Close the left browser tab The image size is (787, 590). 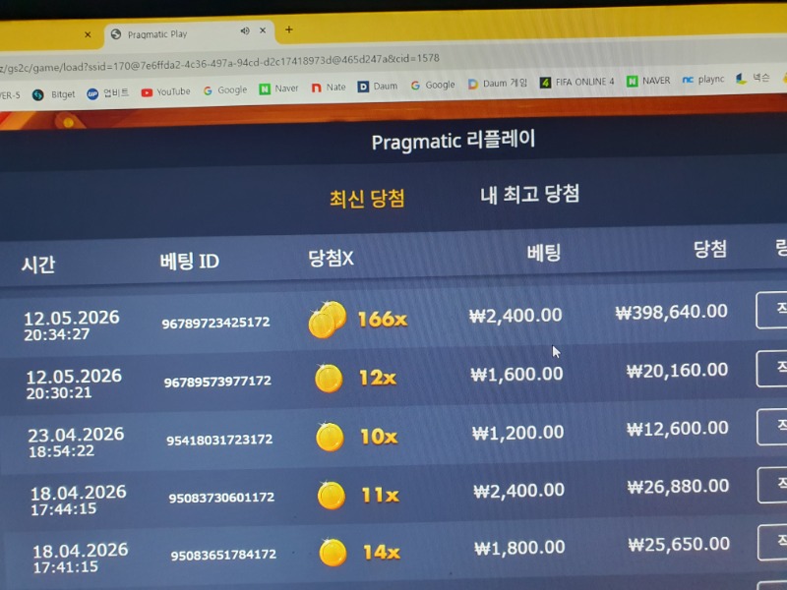pyautogui.click(x=88, y=34)
